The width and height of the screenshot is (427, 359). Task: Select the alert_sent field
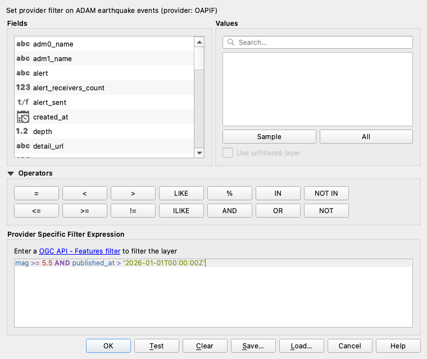tap(104, 102)
